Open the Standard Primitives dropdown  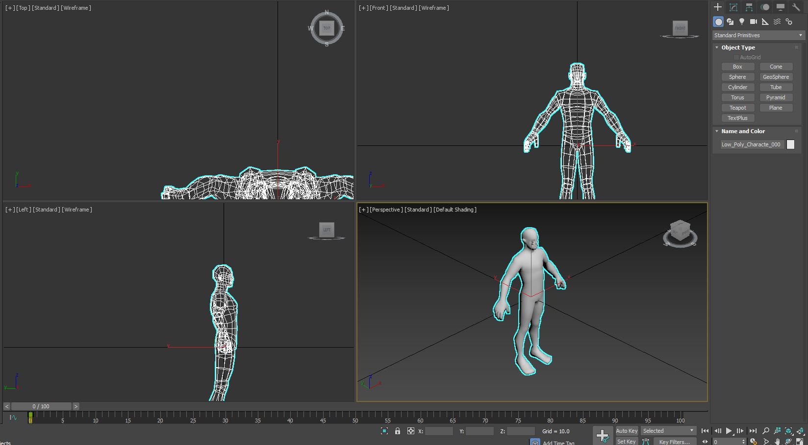point(758,35)
